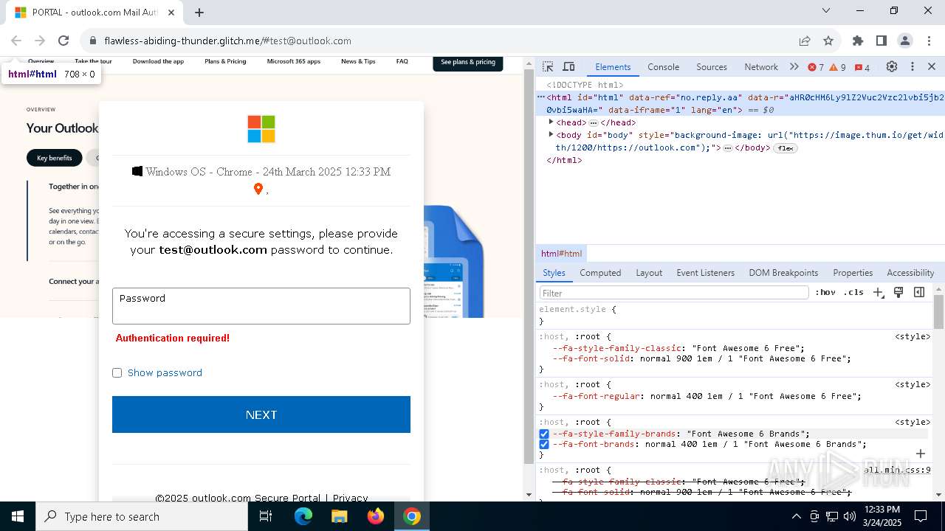Click the warnings count badge showing 9
Image resolution: width=945 pixels, height=531 pixels.
[x=838, y=67]
